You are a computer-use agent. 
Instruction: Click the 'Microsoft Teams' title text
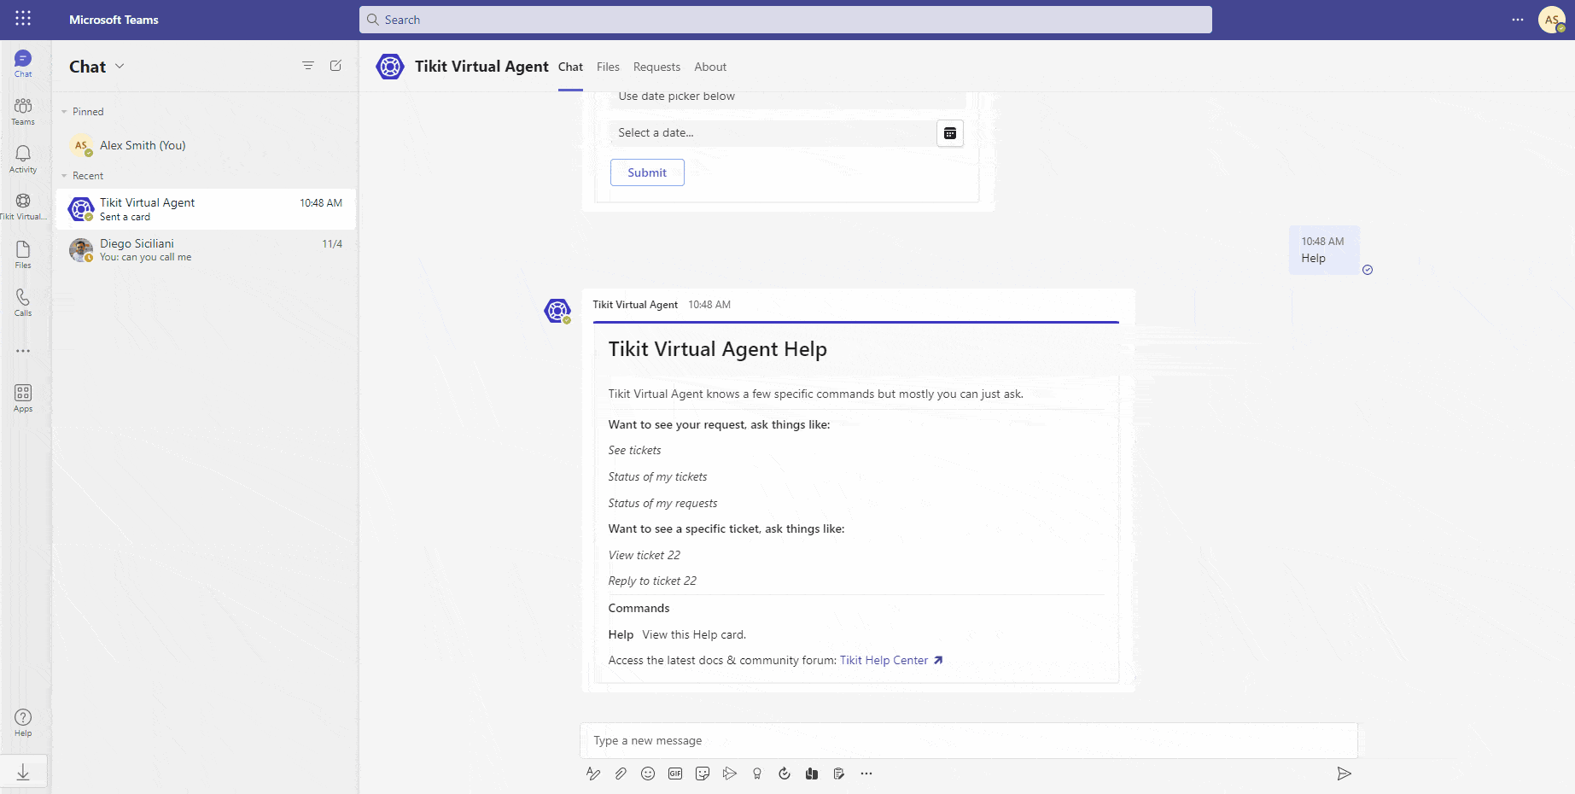[x=114, y=20]
